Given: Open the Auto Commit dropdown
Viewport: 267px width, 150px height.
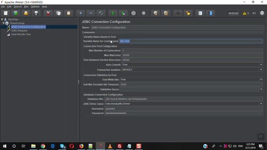Looking at the screenshot, I should [261, 65].
